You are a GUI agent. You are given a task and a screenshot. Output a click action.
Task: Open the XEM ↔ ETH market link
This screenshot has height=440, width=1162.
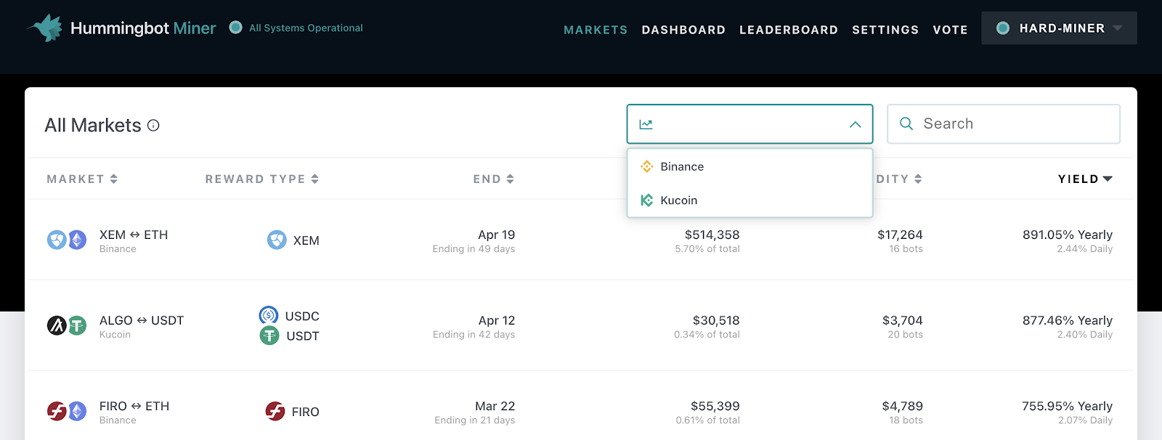pos(134,235)
